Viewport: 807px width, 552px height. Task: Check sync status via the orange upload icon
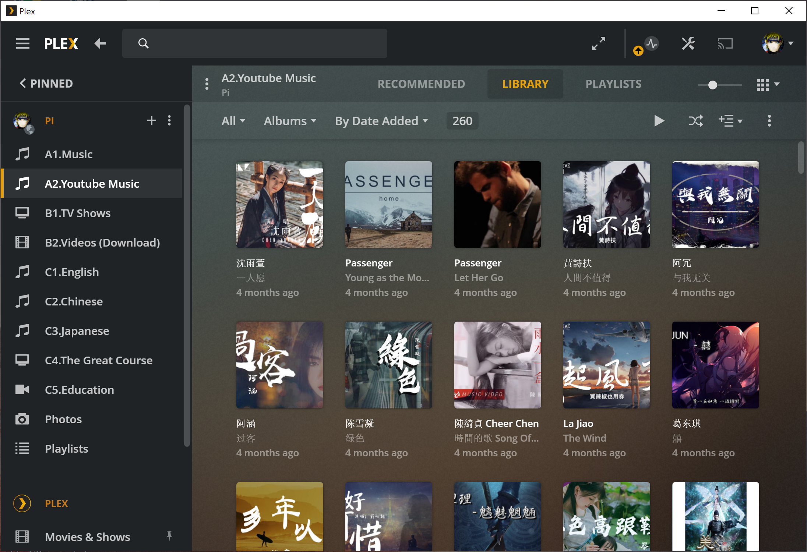click(638, 51)
